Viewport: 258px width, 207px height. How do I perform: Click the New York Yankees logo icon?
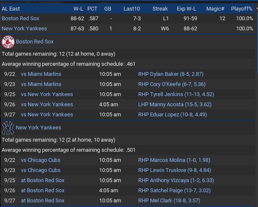[8, 128]
